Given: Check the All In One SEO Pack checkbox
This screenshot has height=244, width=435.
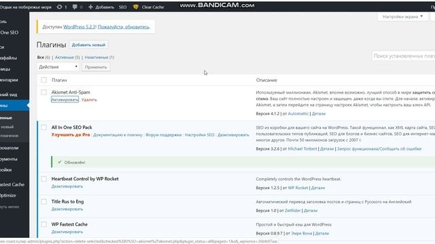Looking at the screenshot, I should pos(43,127).
